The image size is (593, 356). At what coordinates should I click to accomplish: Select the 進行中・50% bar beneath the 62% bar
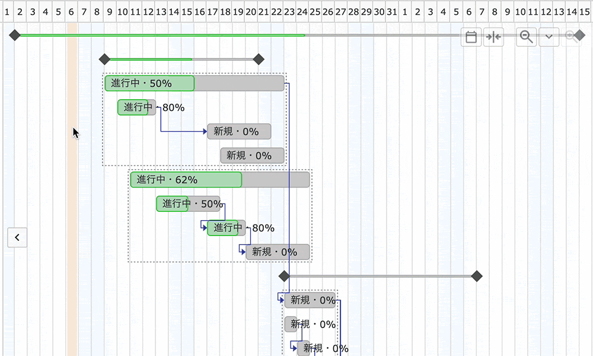tap(188, 204)
